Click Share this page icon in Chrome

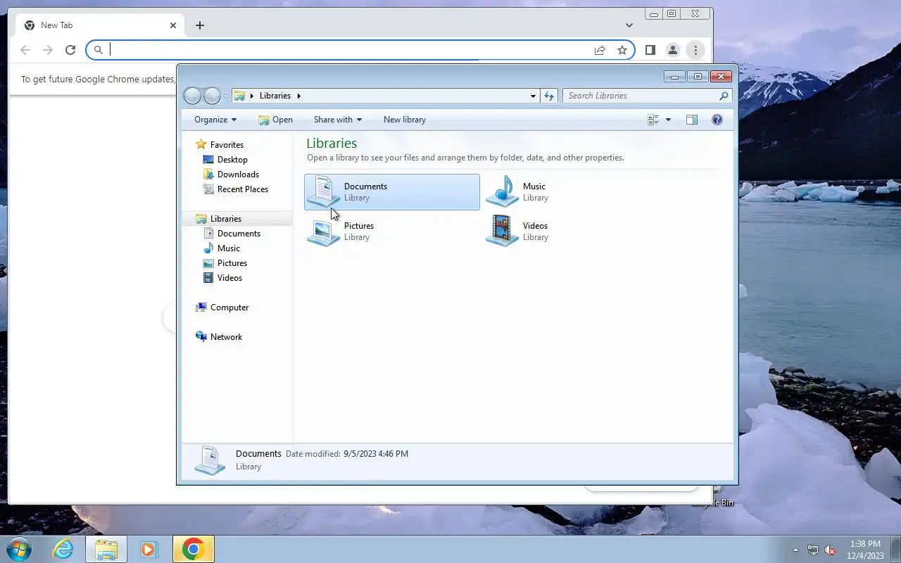pyautogui.click(x=600, y=50)
